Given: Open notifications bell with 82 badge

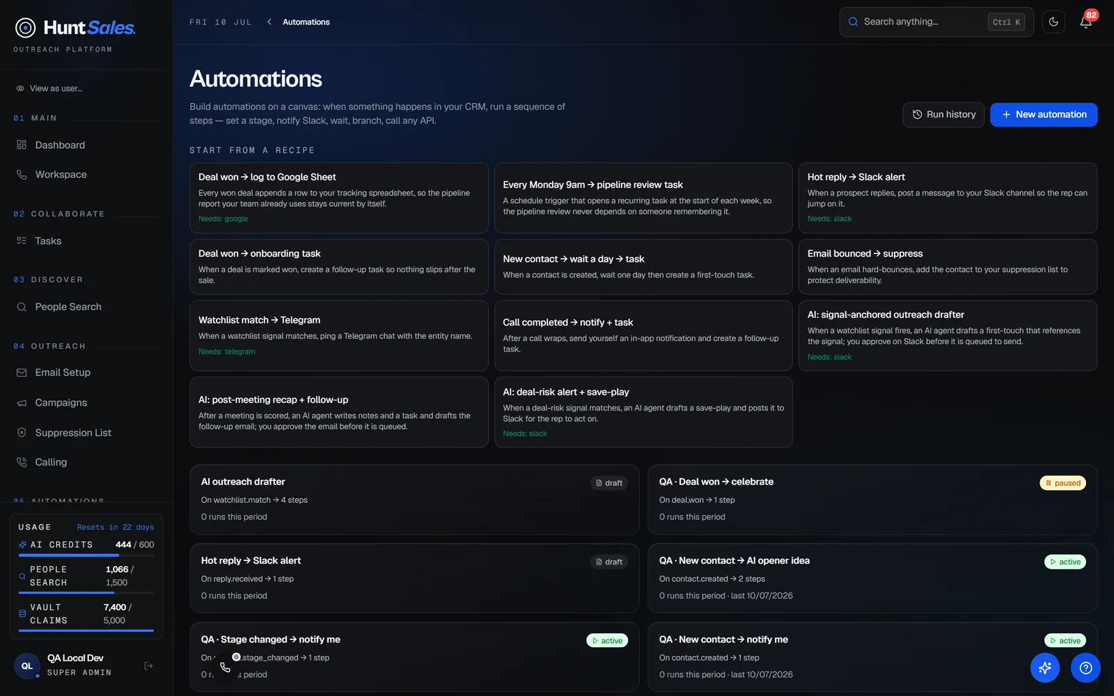Looking at the screenshot, I should pos(1086,22).
